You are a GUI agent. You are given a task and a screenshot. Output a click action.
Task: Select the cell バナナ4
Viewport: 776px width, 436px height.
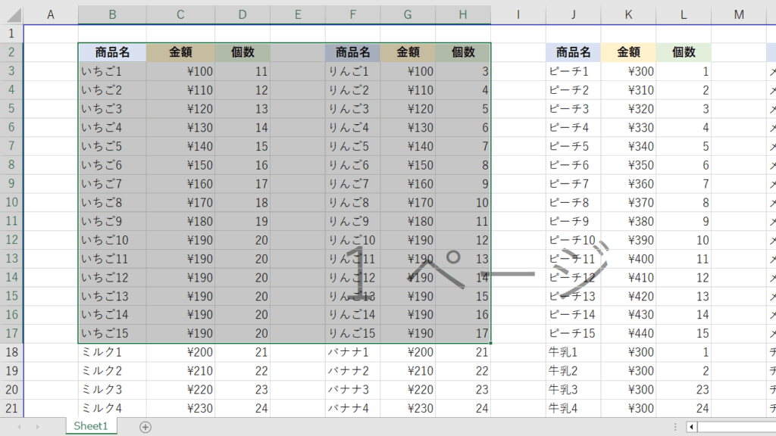point(353,408)
